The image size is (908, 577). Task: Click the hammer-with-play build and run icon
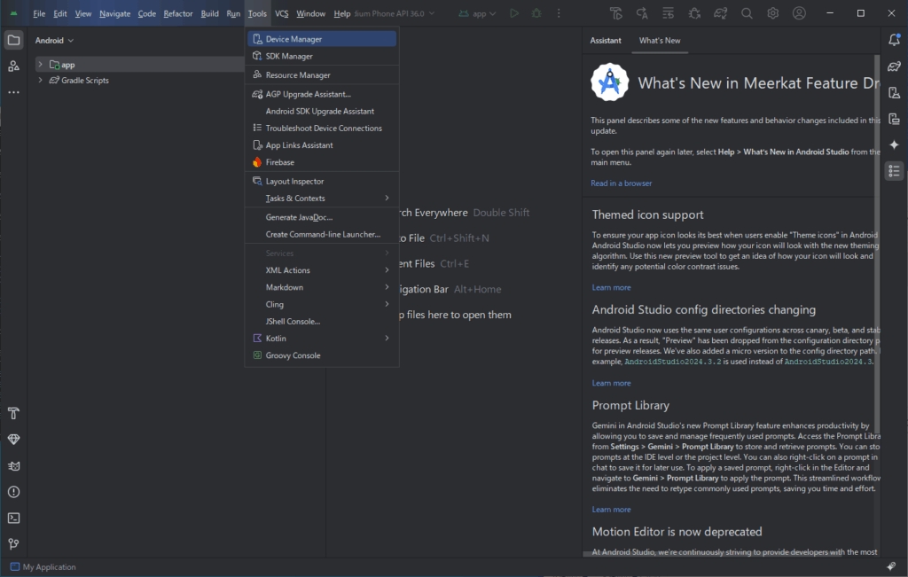pyautogui.click(x=616, y=13)
